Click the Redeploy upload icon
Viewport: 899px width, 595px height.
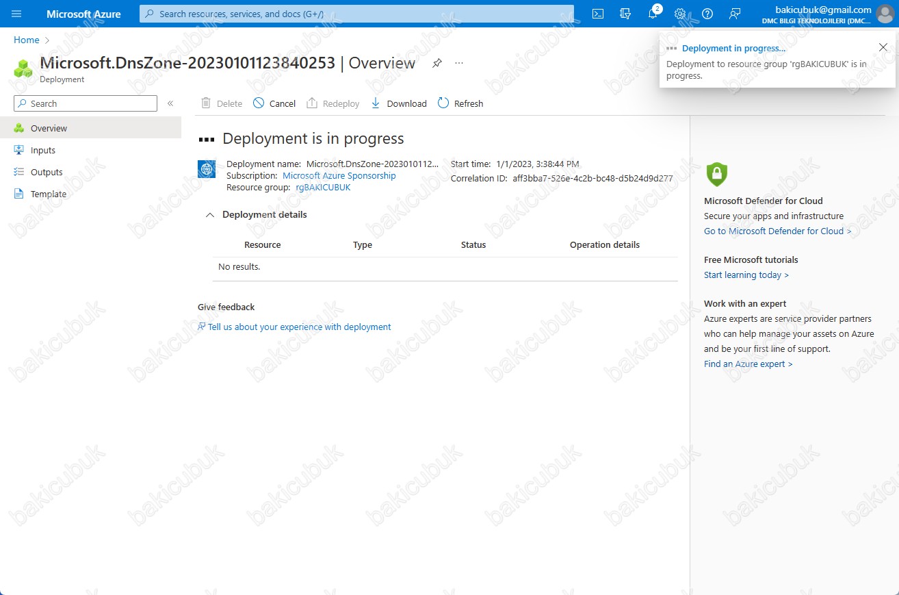[312, 103]
